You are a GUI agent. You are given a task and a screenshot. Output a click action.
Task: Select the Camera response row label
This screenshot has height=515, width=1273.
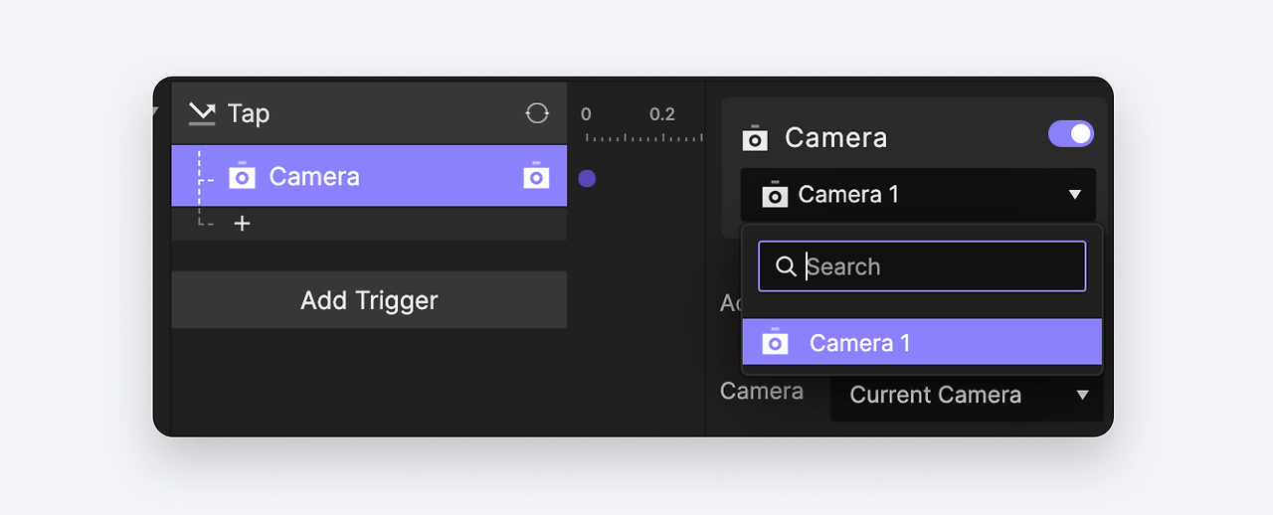(x=314, y=177)
